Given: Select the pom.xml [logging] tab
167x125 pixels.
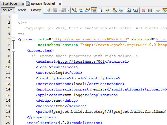Looking at the screenshot, I should tap(43, 4).
